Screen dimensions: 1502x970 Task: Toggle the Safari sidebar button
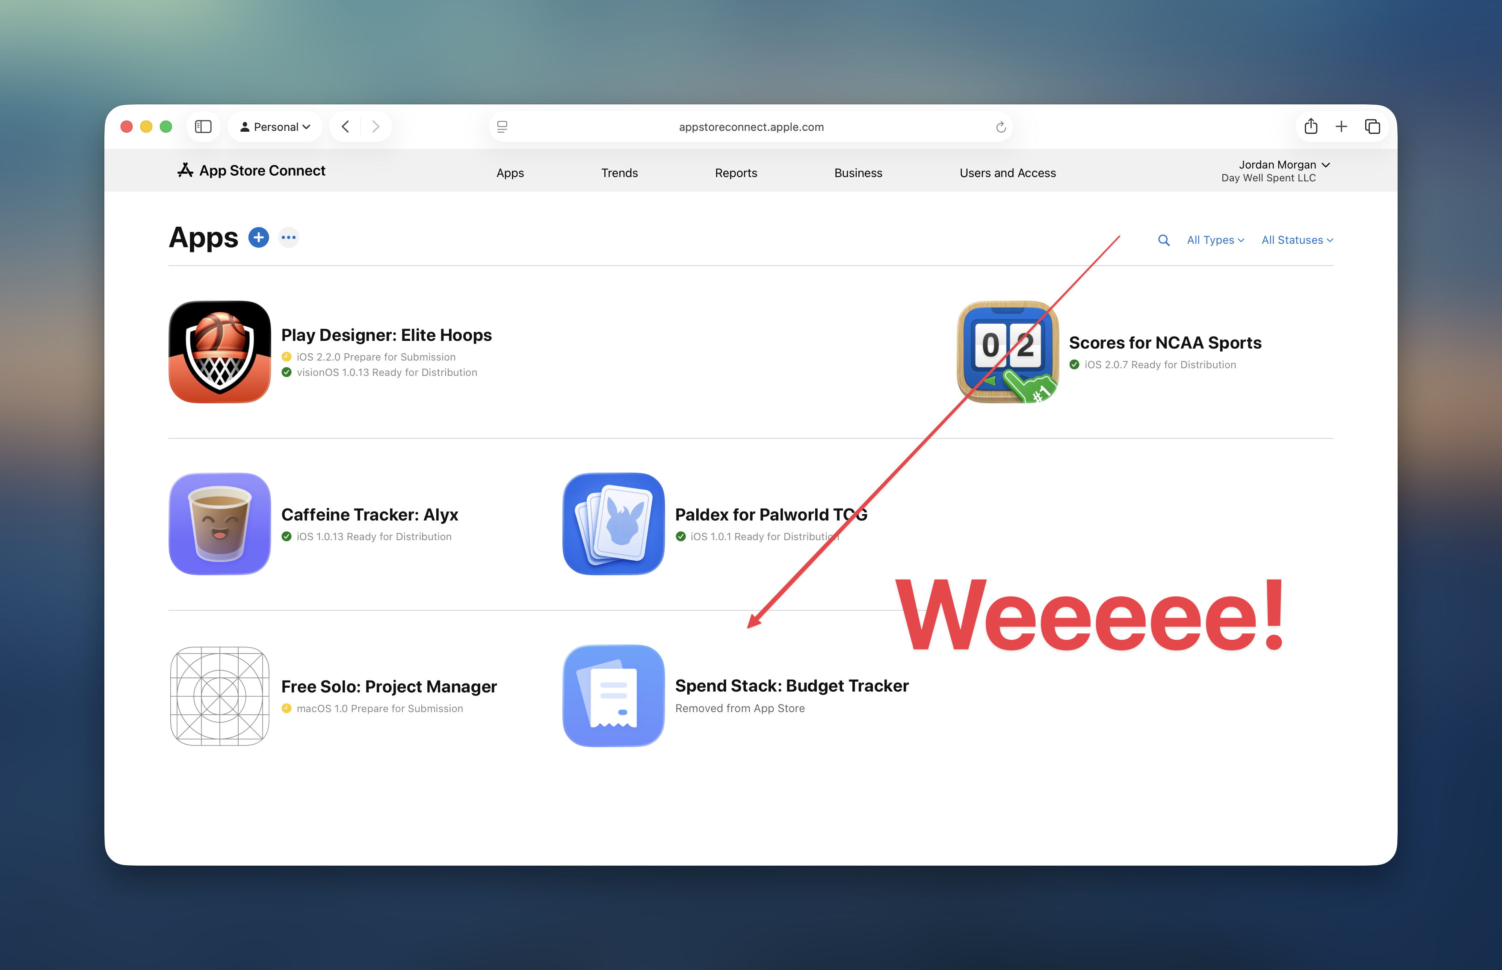[x=203, y=127]
